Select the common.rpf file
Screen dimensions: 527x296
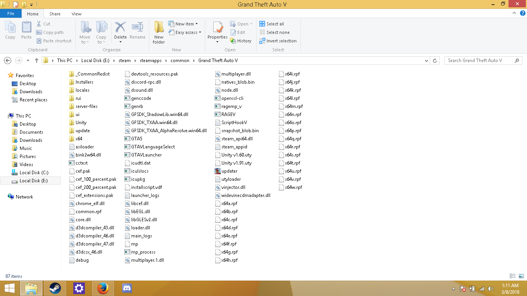tap(85, 212)
